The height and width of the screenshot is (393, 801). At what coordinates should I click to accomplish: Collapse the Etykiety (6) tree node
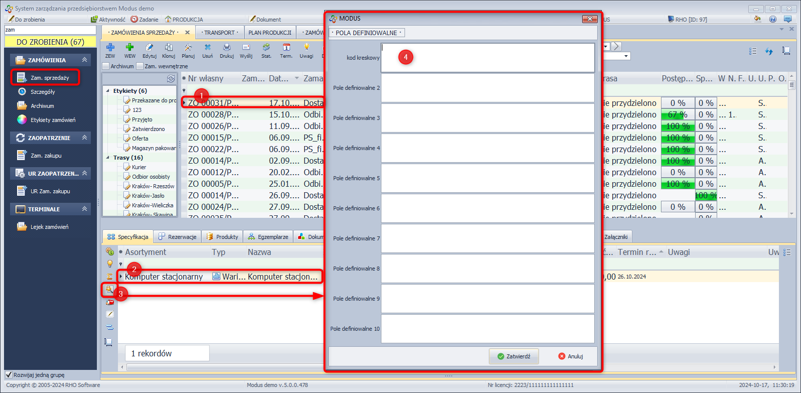tap(108, 91)
